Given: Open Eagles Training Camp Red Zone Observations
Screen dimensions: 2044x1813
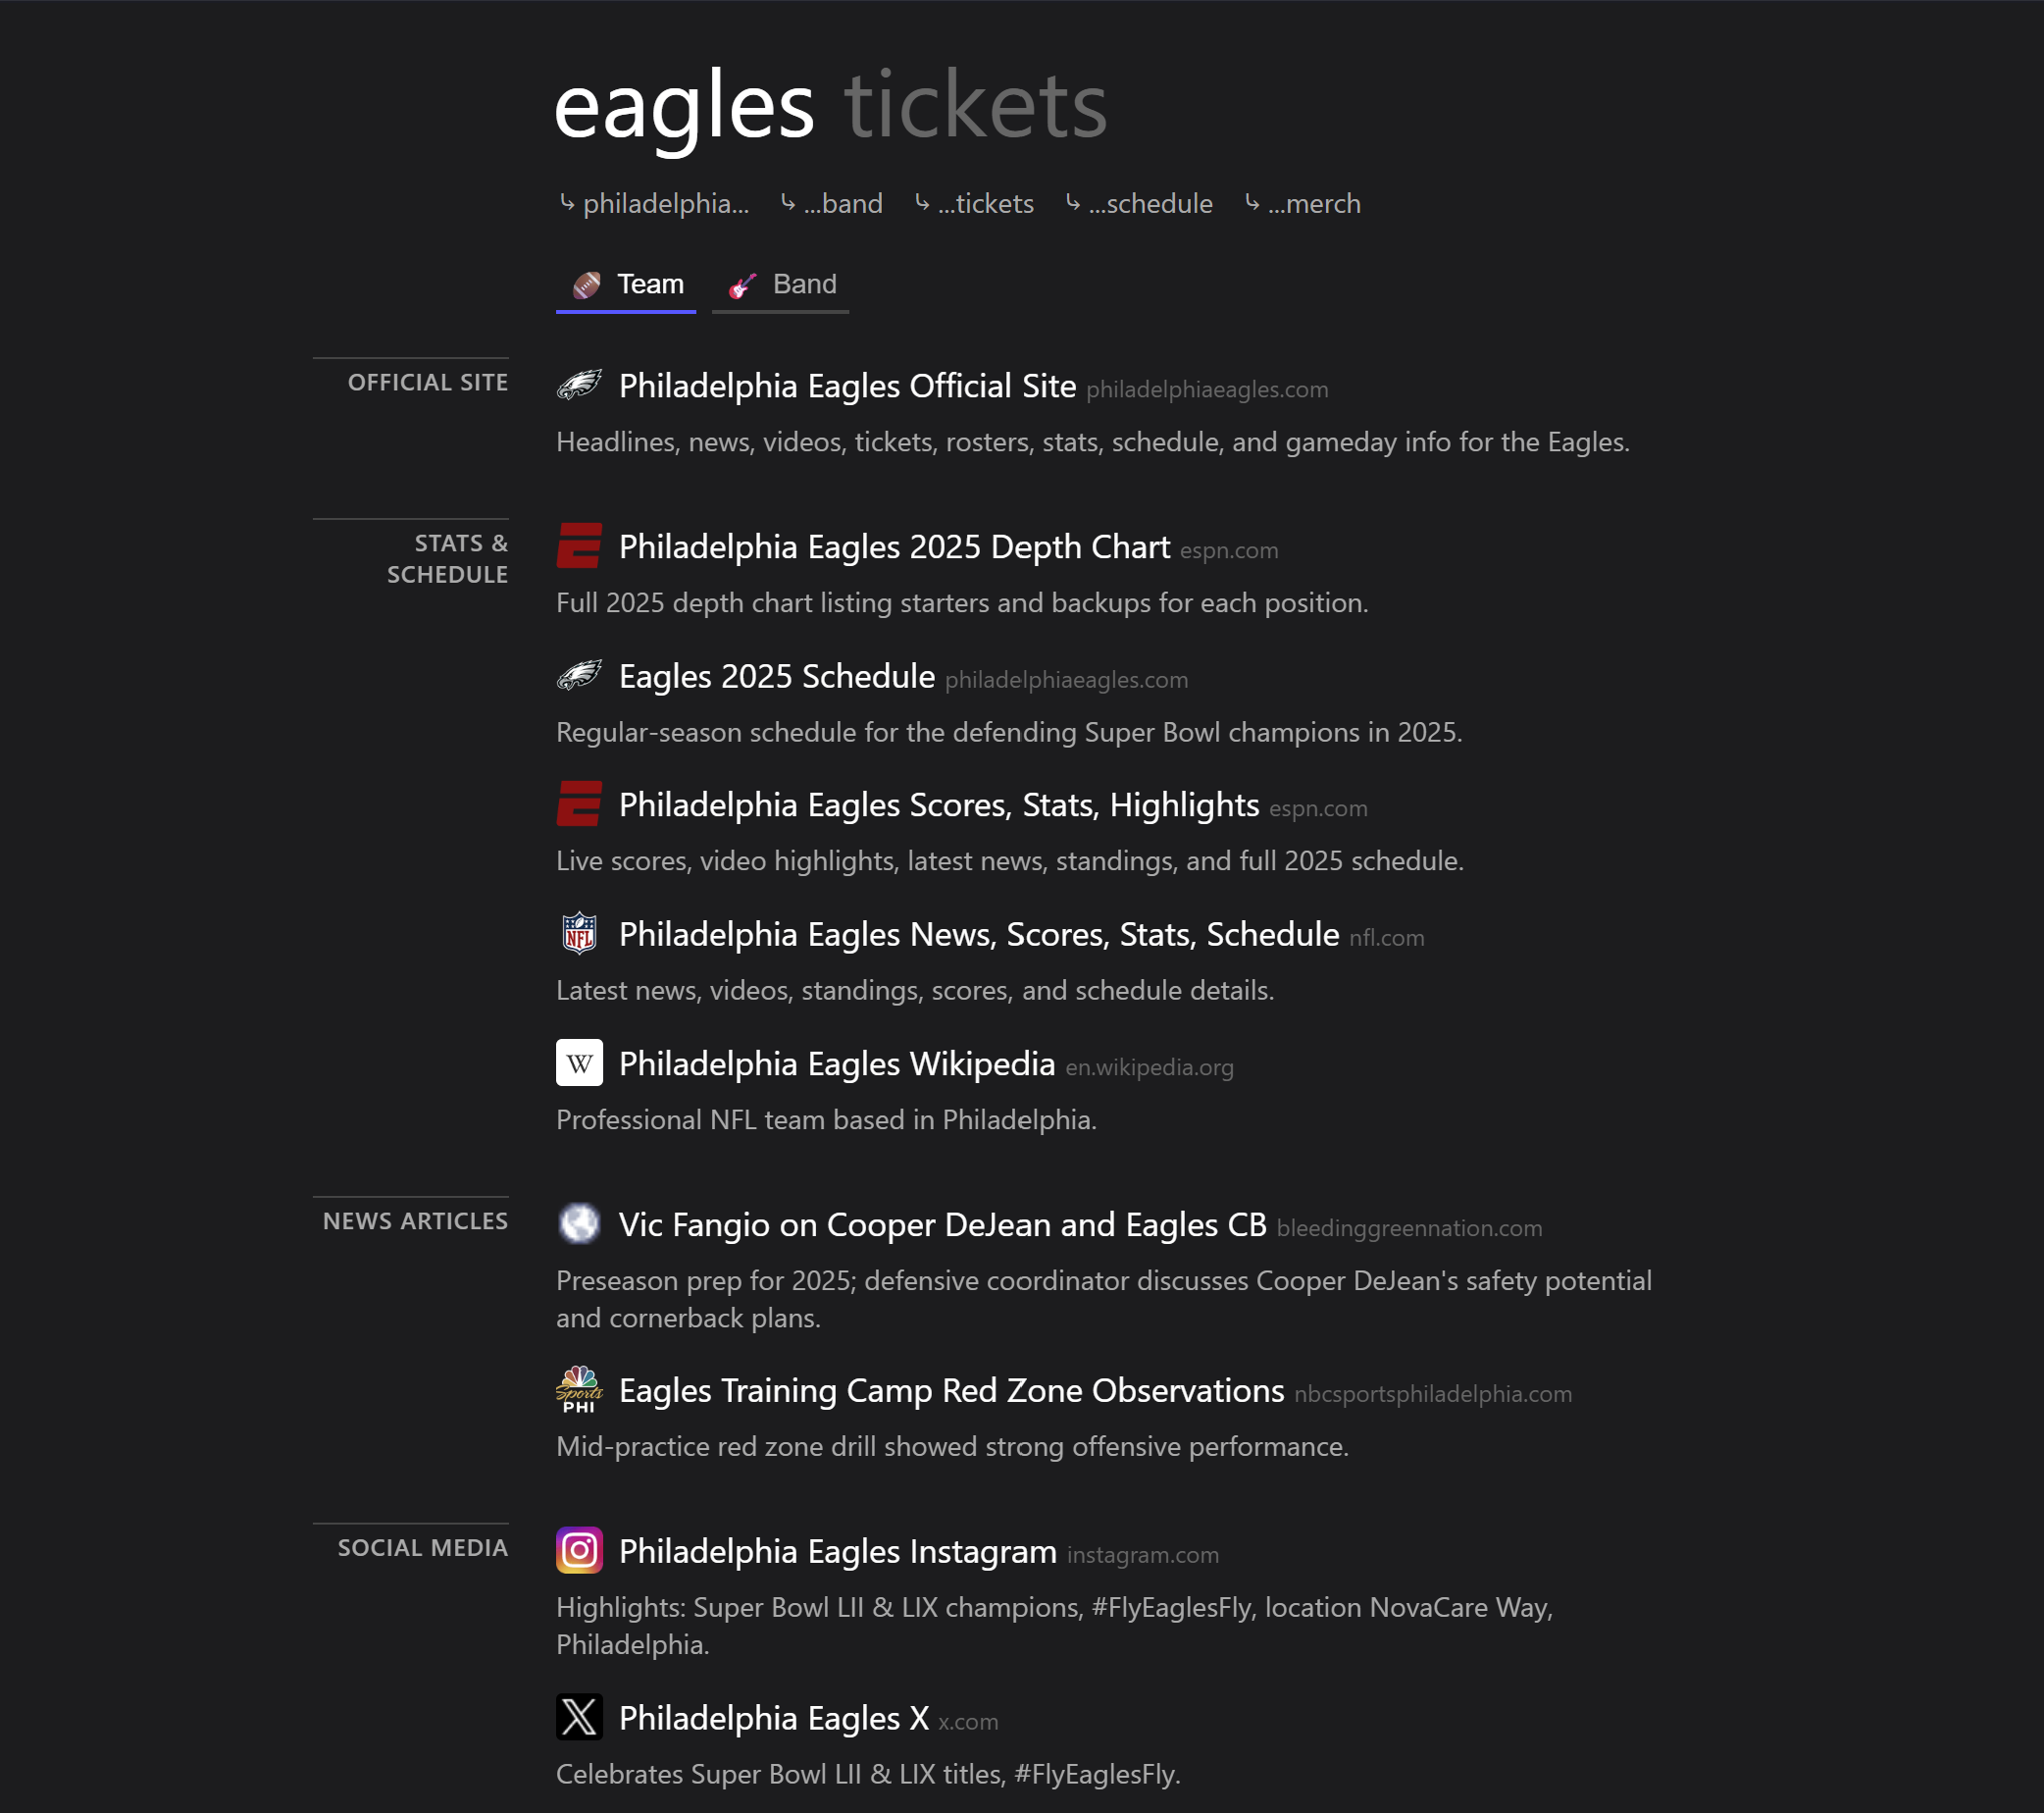Looking at the screenshot, I should tap(951, 1391).
